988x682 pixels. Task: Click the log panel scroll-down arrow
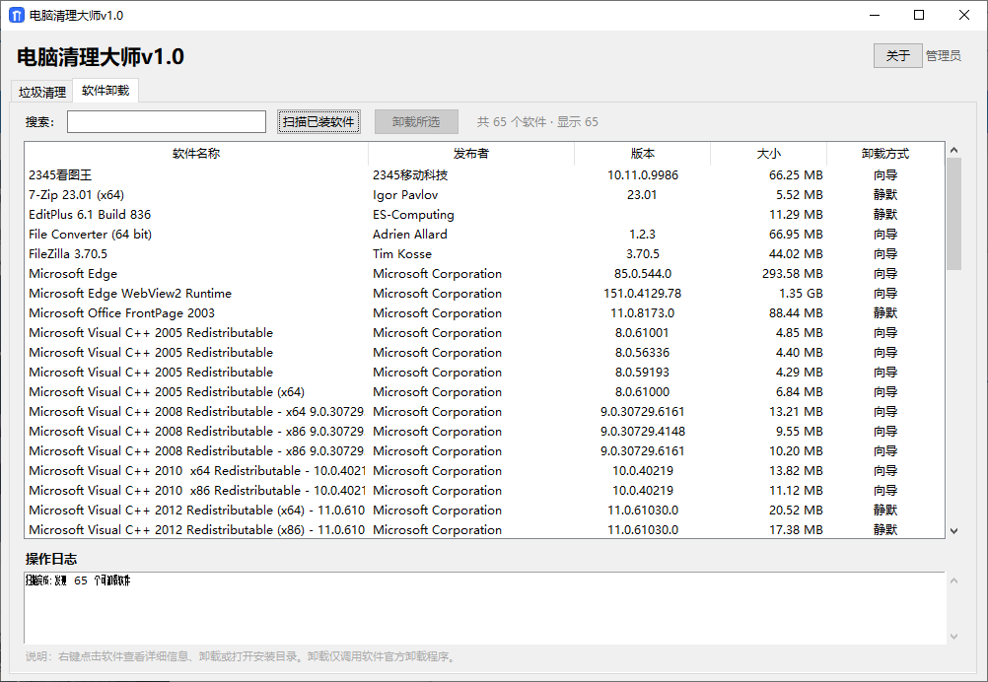coord(953,636)
